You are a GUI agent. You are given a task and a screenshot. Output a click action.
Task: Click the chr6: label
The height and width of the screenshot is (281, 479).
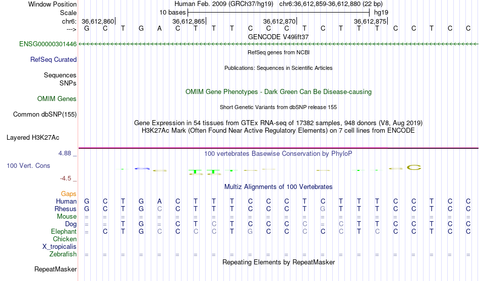(x=69, y=21)
